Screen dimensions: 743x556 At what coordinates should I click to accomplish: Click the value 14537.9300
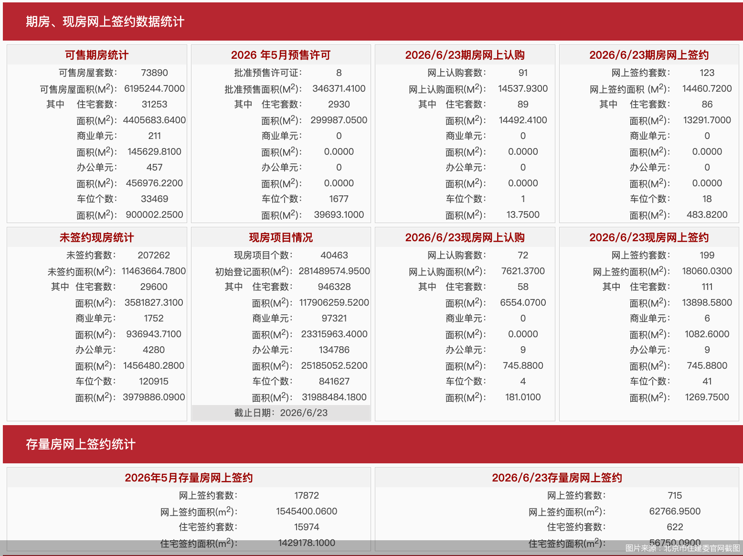(523, 88)
